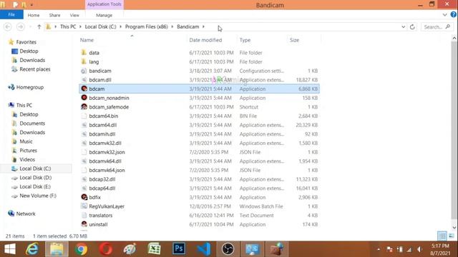Select Recent places under Favorites
The height and width of the screenshot is (257, 458).
click(x=35, y=69)
